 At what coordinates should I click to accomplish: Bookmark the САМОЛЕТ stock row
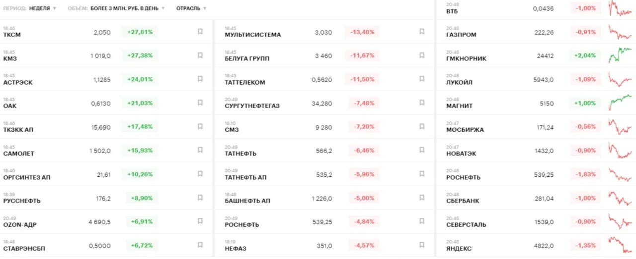coord(200,150)
